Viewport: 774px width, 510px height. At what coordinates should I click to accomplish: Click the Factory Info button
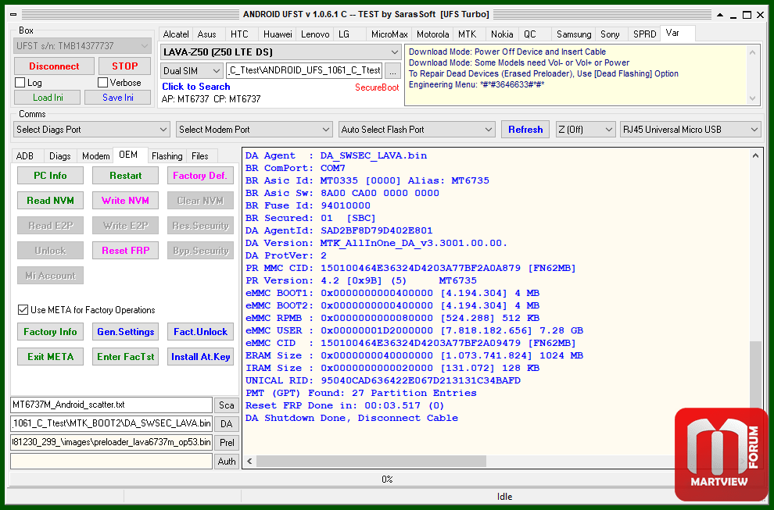[50, 332]
